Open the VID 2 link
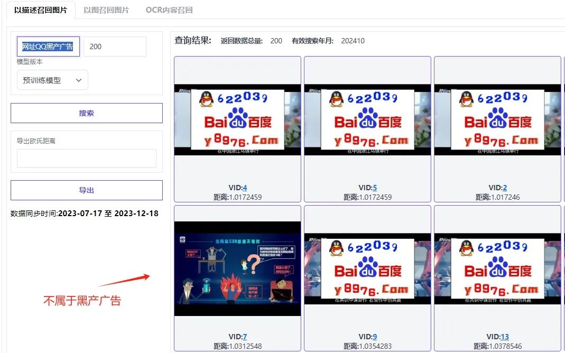Viewport: 565px width, 353px height. pyautogui.click(x=505, y=188)
